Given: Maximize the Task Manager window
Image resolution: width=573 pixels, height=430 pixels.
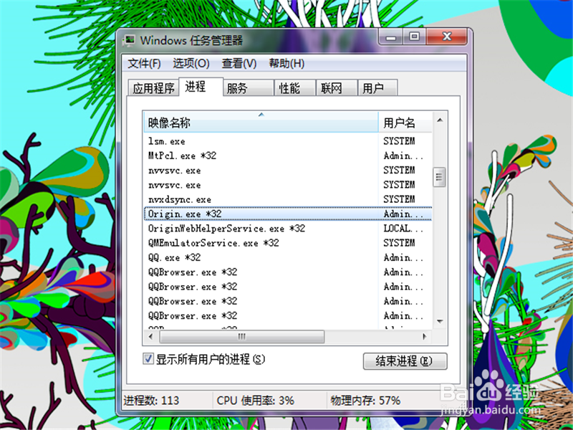Looking at the screenshot, I should (414, 37).
